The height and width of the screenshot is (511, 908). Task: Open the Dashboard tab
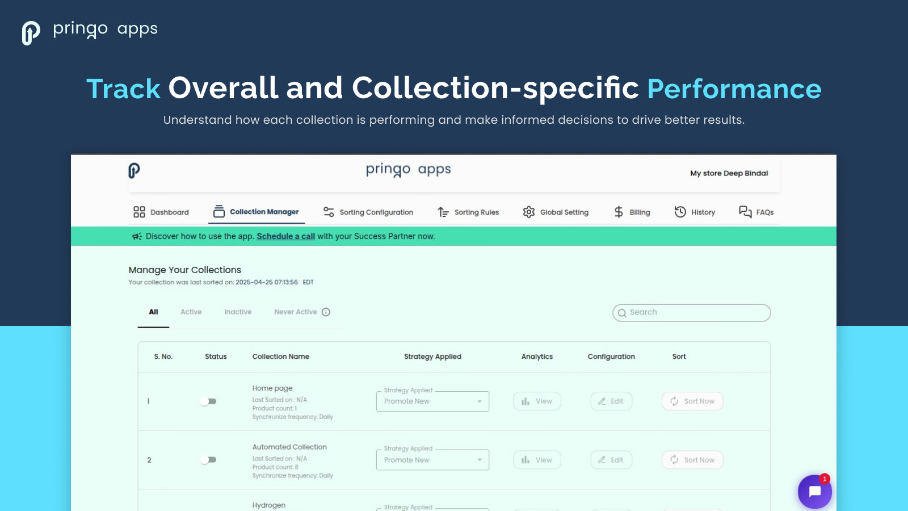pyautogui.click(x=161, y=212)
